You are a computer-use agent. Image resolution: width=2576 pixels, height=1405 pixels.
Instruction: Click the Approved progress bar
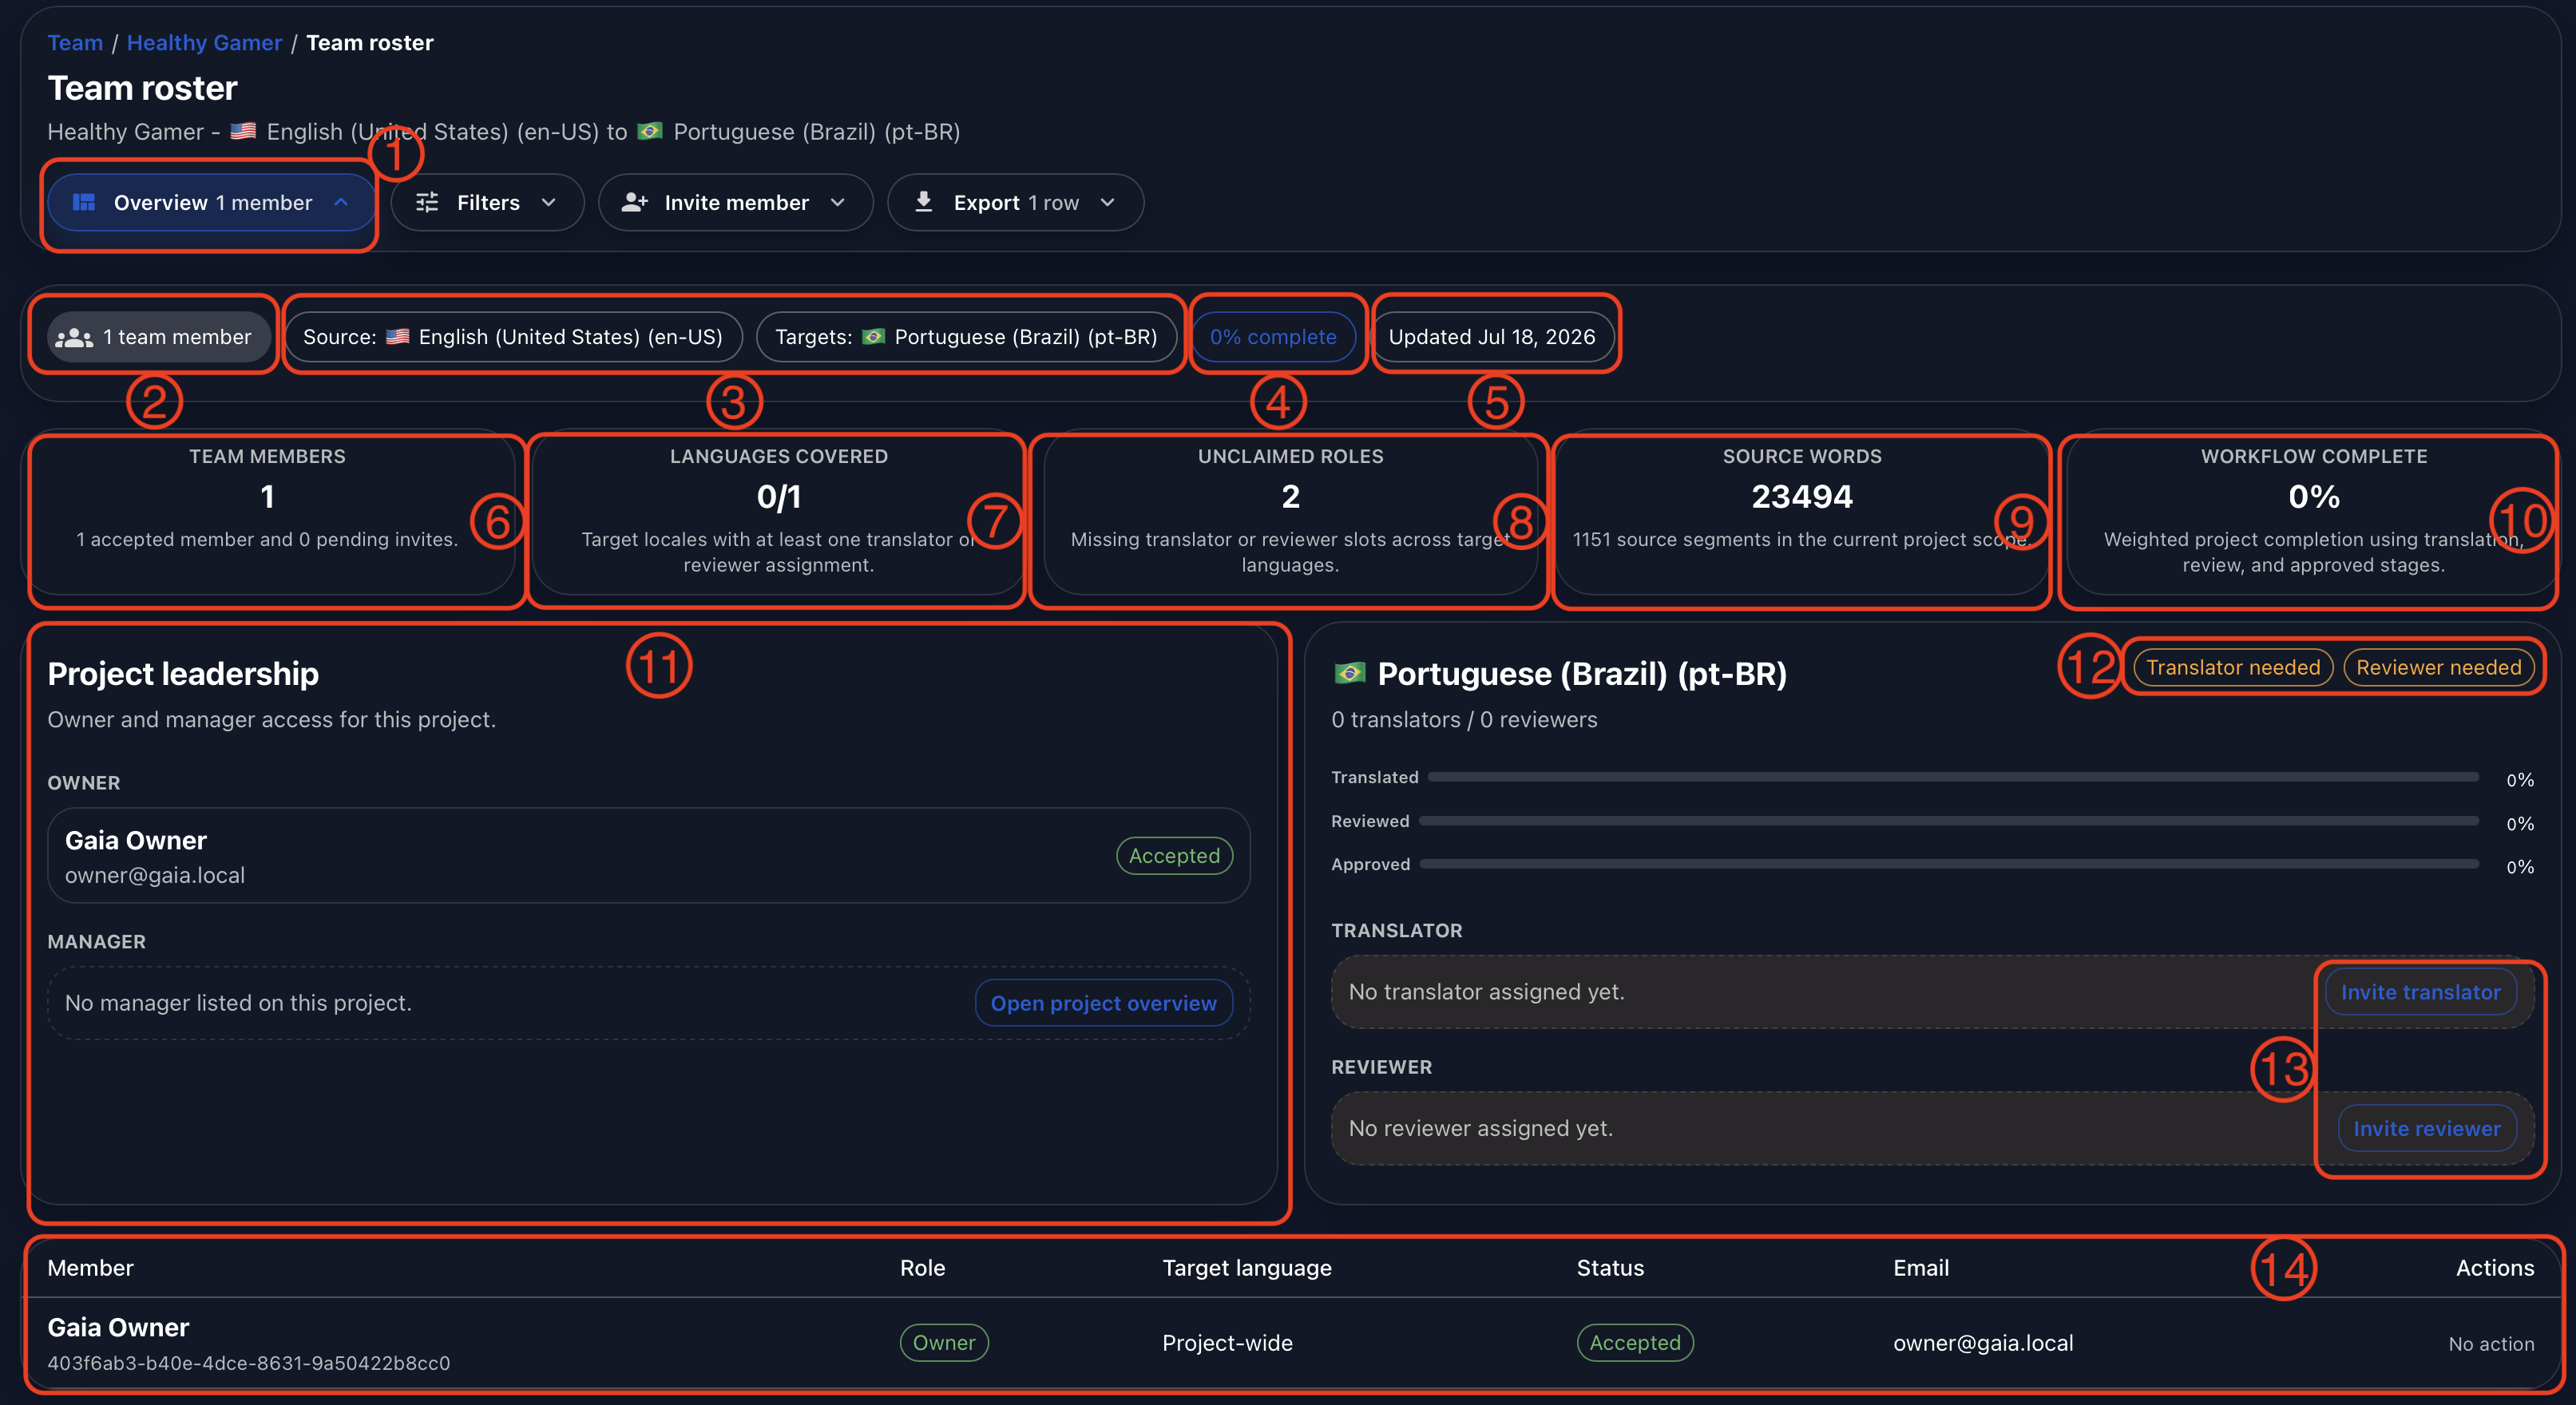coord(1948,864)
